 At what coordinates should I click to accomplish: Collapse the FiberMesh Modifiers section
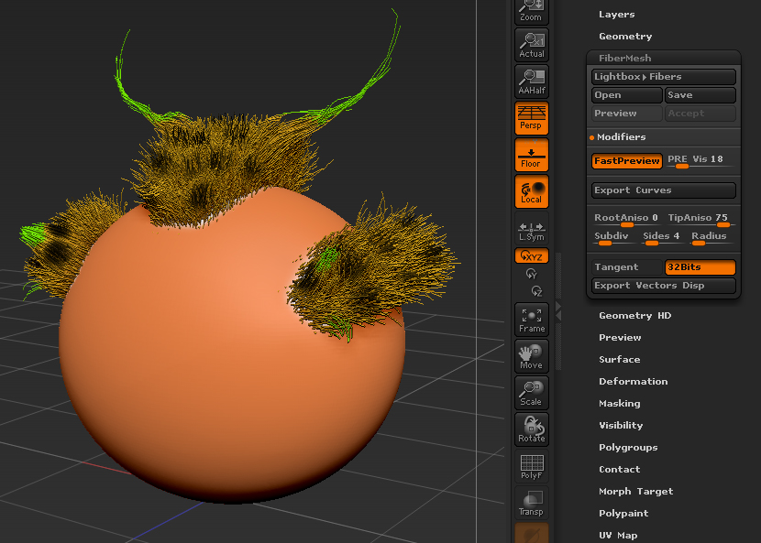621,136
